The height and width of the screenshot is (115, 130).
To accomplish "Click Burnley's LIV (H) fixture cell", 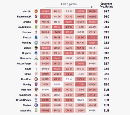I will click(81, 84).
